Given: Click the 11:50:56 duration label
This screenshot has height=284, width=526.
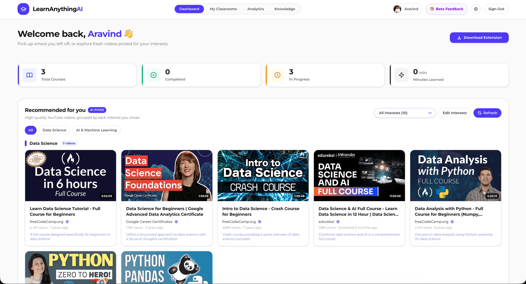Looking at the screenshot, I should click(395, 196).
